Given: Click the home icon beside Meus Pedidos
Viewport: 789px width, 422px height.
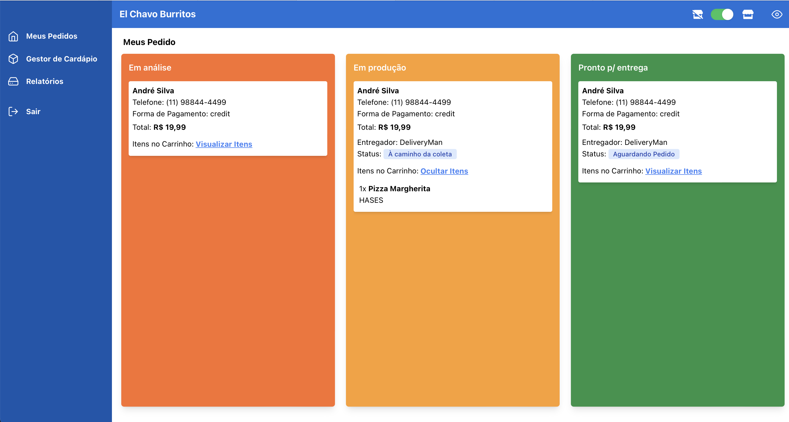Looking at the screenshot, I should pos(13,36).
